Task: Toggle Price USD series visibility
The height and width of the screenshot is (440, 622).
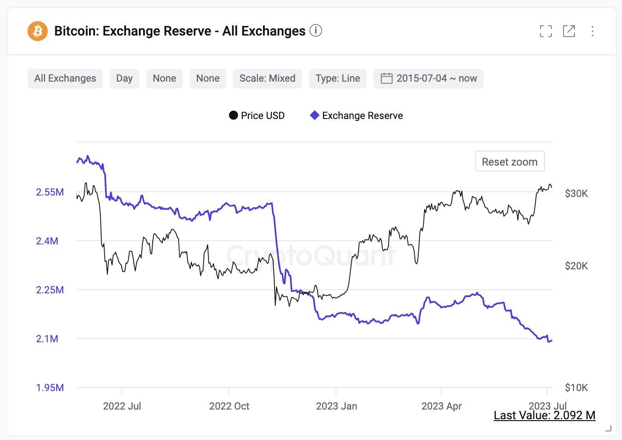Action: click(x=257, y=115)
